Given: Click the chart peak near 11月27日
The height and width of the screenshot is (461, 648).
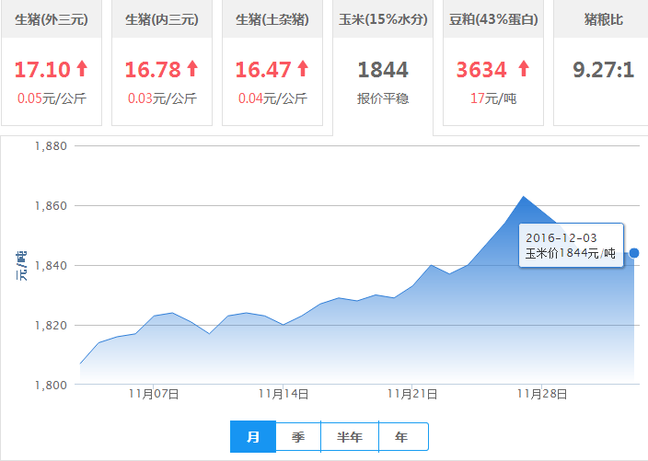Looking at the screenshot, I should pyautogui.click(x=524, y=197).
